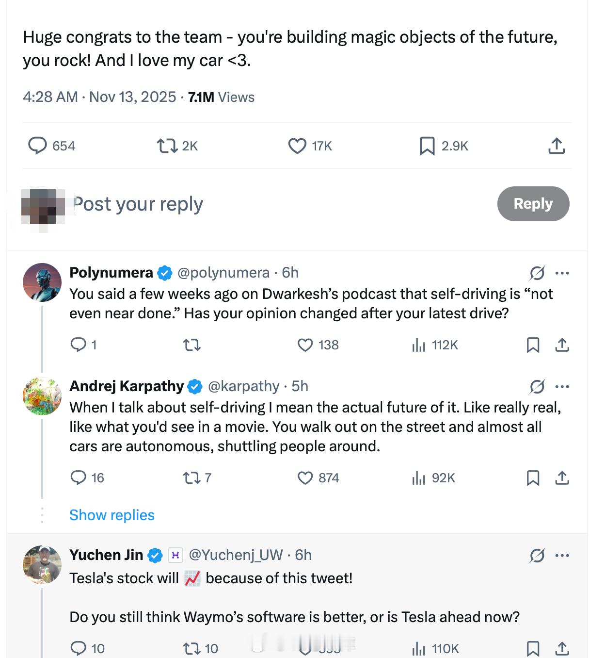The height and width of the screenshot is (658, 605).
Task: Open more options on Polynumera's reply
Action: tap(562, 273)
